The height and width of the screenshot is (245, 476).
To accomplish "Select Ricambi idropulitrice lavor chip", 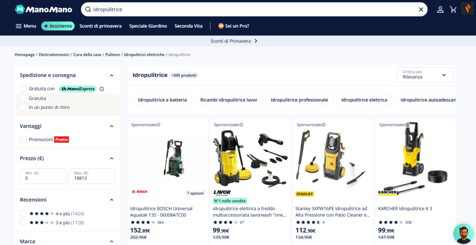I will tap(229, 100).
